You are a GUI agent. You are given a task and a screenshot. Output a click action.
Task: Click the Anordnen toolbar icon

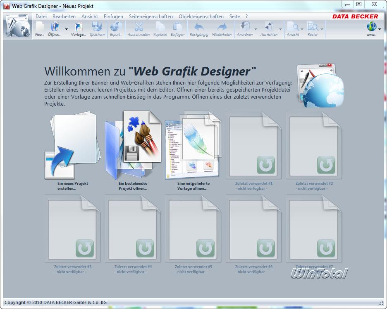pos(245,26)
